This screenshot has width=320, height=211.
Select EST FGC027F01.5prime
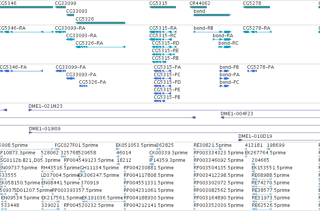pyautogui.click(x=77, y=145)
